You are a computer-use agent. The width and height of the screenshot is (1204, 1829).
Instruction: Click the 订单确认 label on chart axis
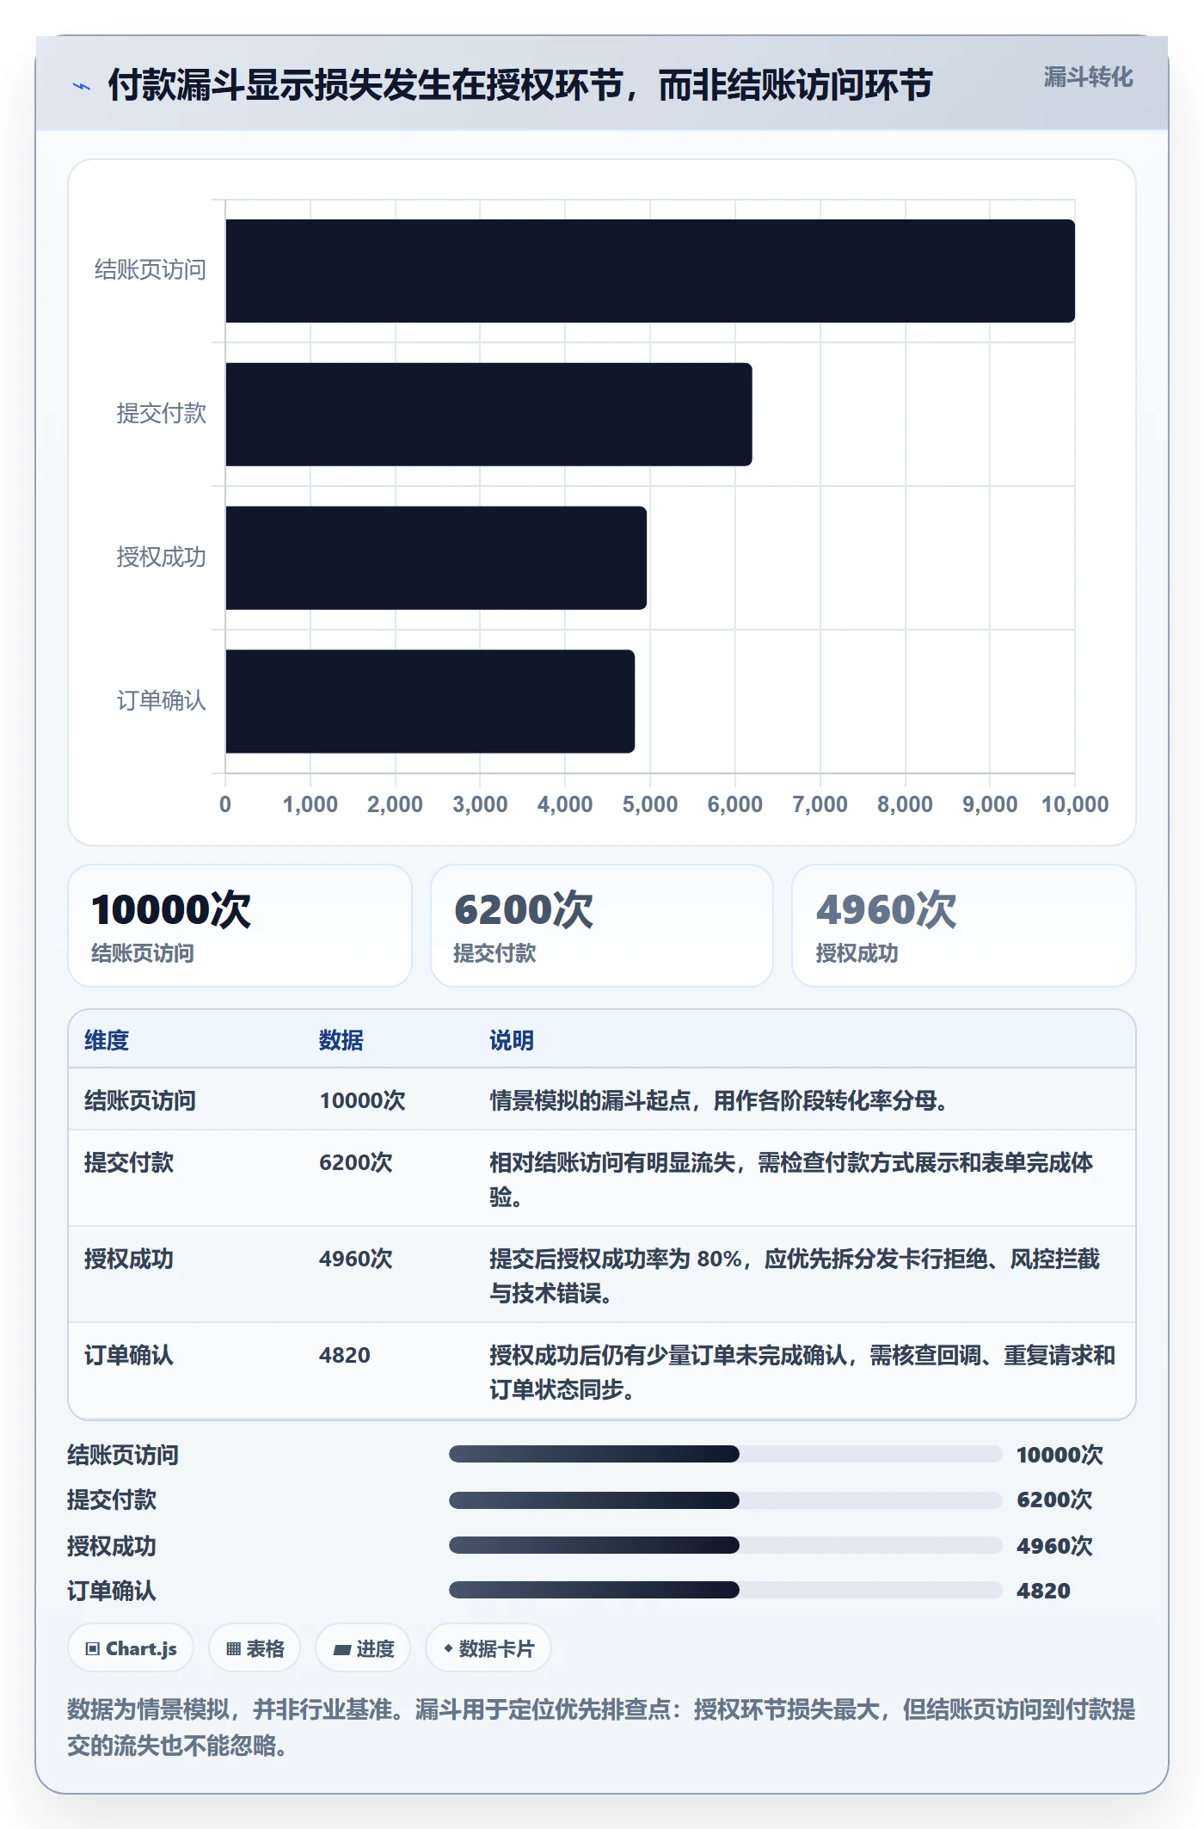[162, 701]
